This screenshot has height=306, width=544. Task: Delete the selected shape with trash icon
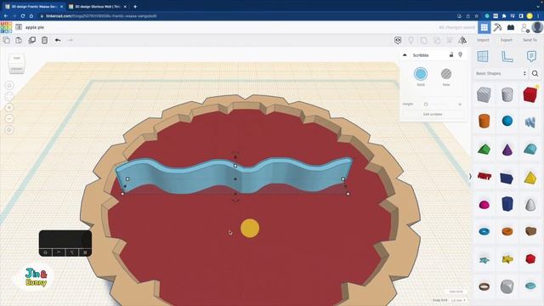[44, 40]
